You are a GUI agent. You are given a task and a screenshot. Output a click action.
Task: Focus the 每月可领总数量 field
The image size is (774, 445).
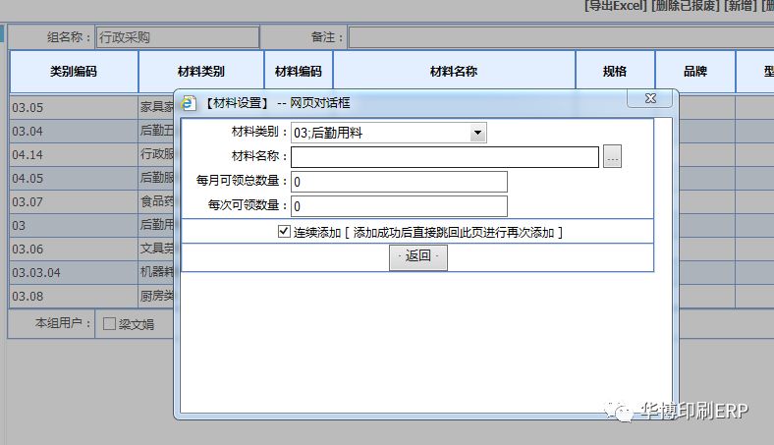click(x=399, y=182)
